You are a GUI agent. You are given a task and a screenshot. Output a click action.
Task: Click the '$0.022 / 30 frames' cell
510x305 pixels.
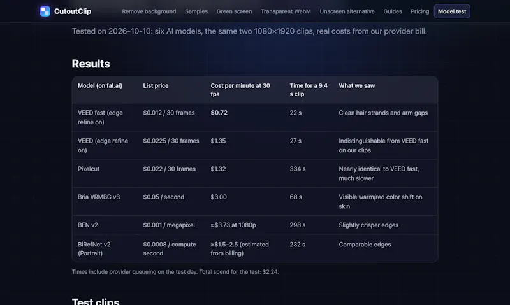[x=169, y=169]
